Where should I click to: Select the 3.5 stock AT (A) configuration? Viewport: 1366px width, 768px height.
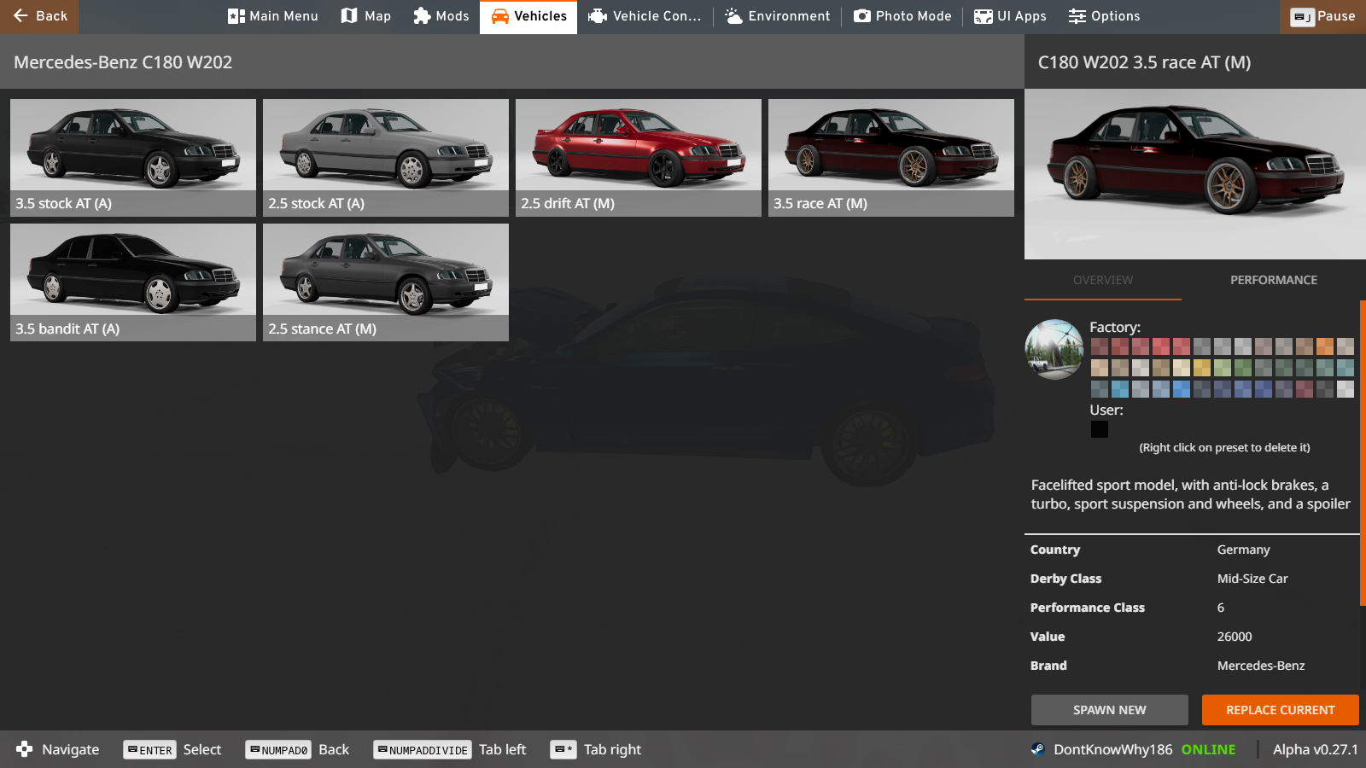pyautogui.click(x=133, y=158)
